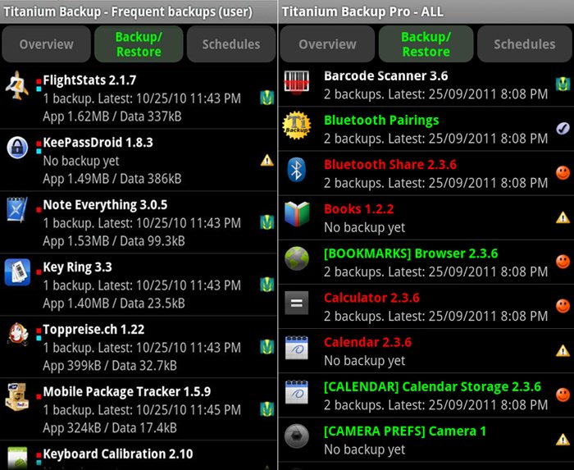
Task: Tap the Calculator equals-sign icon
Action: (x=297, y=303)
